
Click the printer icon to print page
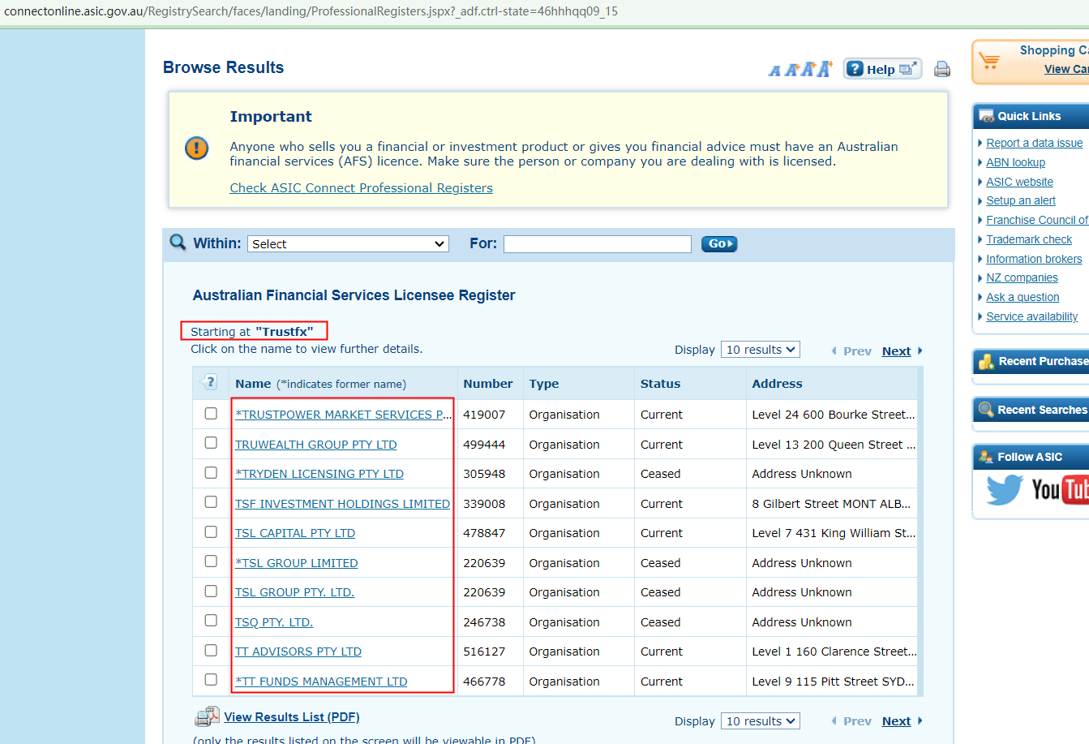[942, 69]
